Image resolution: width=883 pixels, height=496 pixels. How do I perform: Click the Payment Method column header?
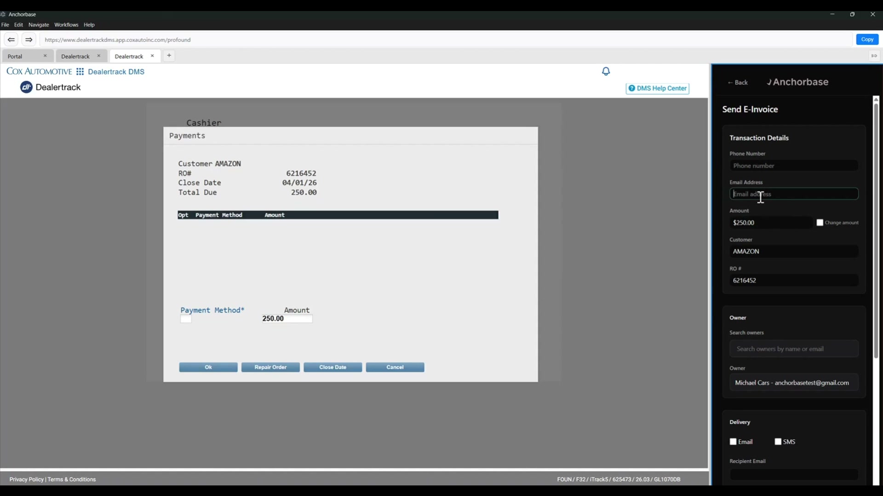[x=218, y=215]
